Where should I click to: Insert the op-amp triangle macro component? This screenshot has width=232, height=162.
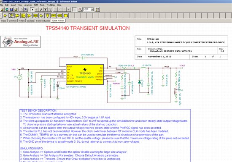[x=30, y=16]
